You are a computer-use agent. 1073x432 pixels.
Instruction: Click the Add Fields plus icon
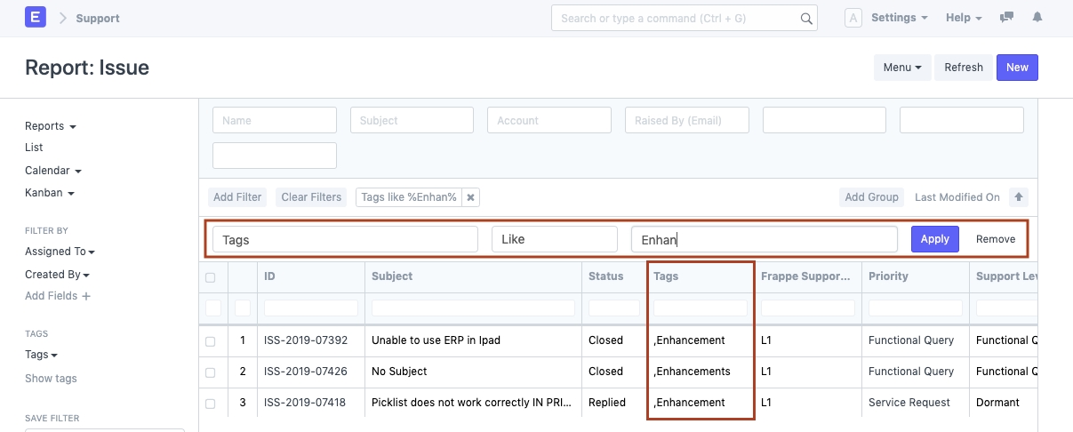86,296
